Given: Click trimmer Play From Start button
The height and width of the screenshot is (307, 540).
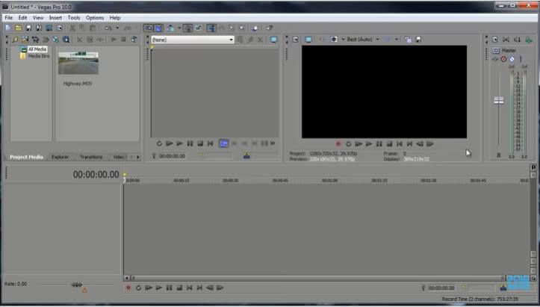Looking at the screenshot, I should (170, 143).
